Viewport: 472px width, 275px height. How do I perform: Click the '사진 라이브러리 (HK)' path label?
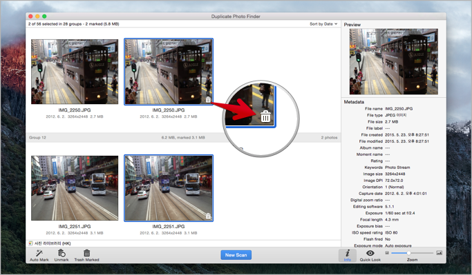point(53,243)
